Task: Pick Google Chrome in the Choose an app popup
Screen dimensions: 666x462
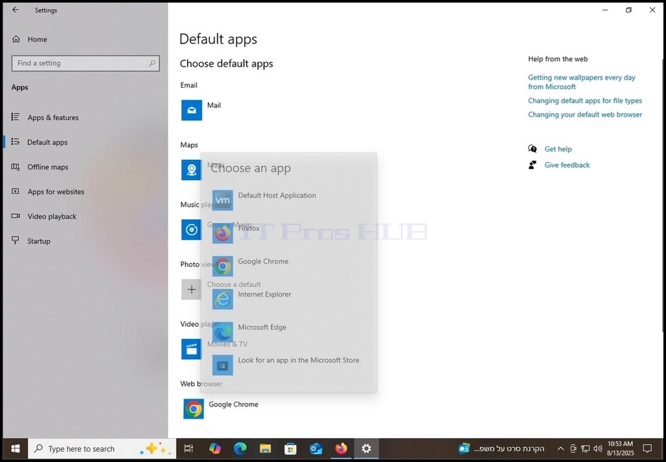Action: click(288, 266)
